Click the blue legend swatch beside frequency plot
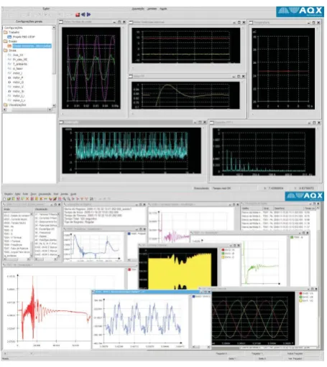 coord(129,233)
